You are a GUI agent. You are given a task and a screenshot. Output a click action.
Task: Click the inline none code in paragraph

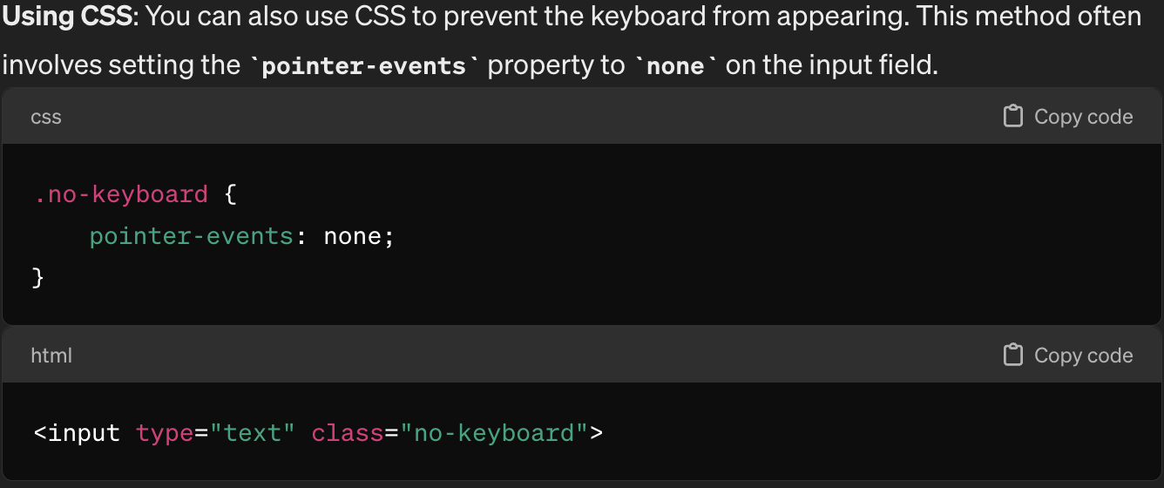tap(675, 66)
